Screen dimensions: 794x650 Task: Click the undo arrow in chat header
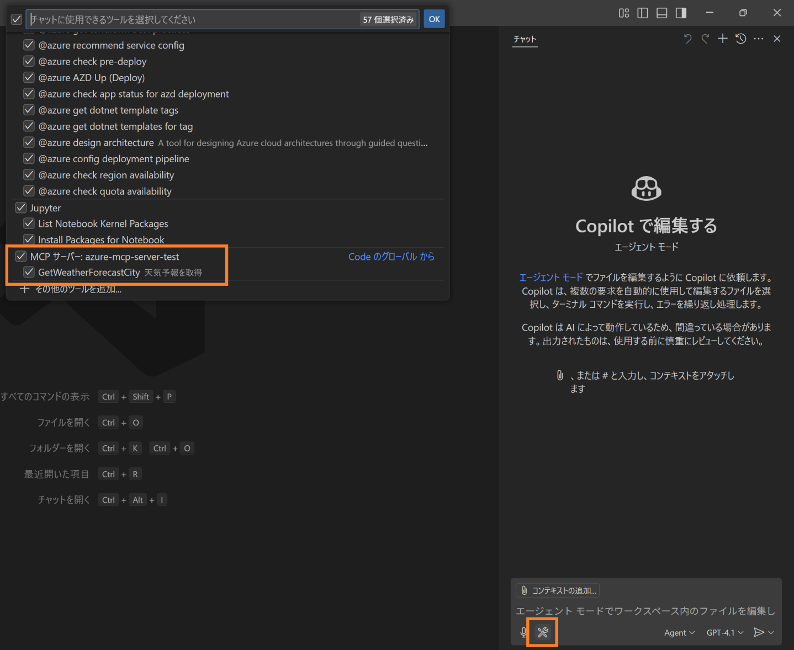coord(687,39)
